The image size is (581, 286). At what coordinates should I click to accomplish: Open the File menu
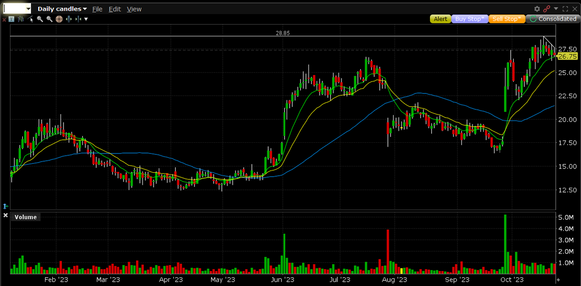tap(97, 9)
